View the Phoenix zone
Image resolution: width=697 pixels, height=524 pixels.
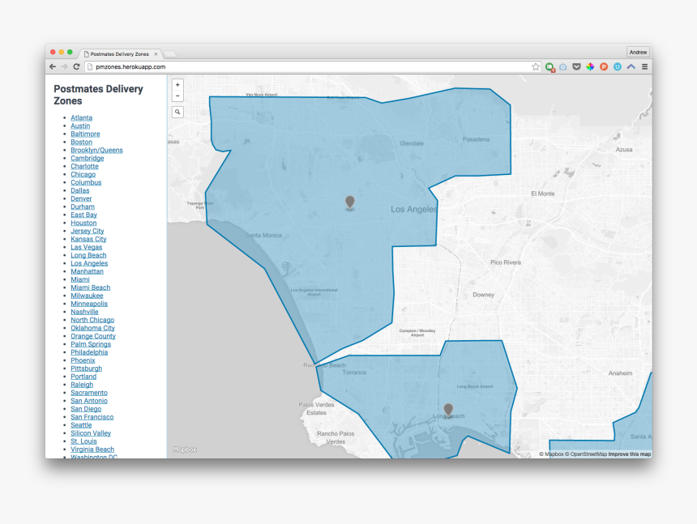tap(83, 360)
